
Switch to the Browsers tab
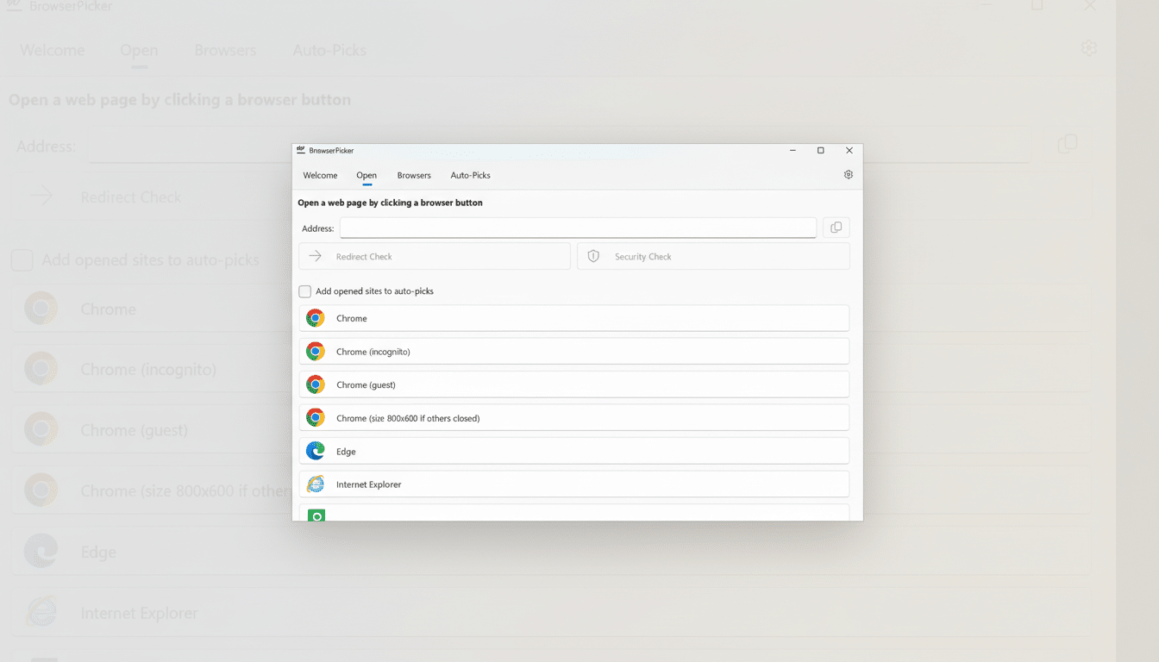coord(414,175)
